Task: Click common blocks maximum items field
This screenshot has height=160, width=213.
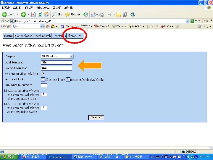Action: 44,95
